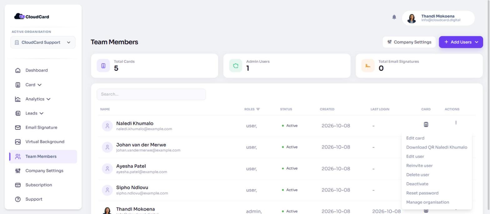
Task: Click the Email Signature envelope icon
Action: coord(18,127)
